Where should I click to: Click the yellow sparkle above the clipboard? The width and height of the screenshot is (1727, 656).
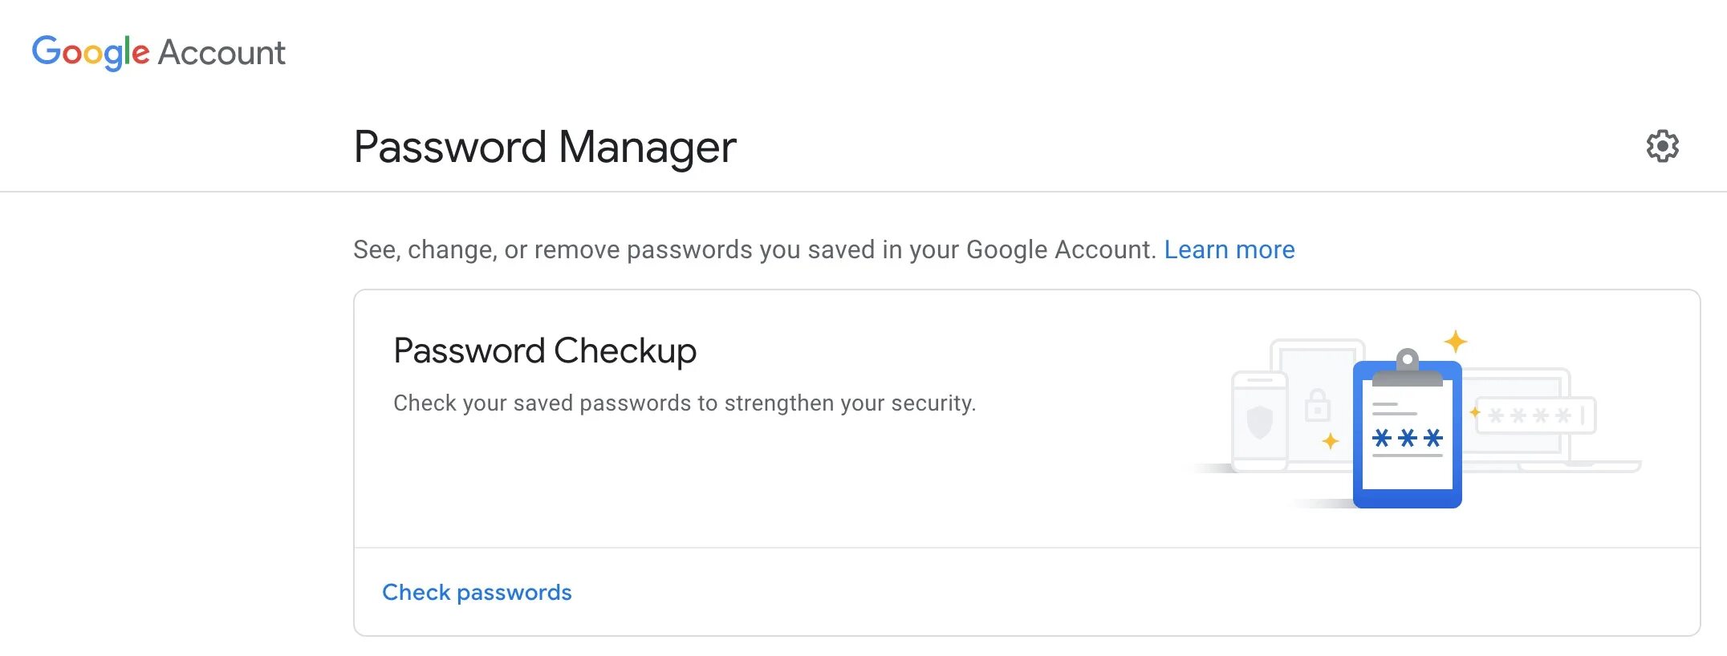click(x=1456, y=342)
